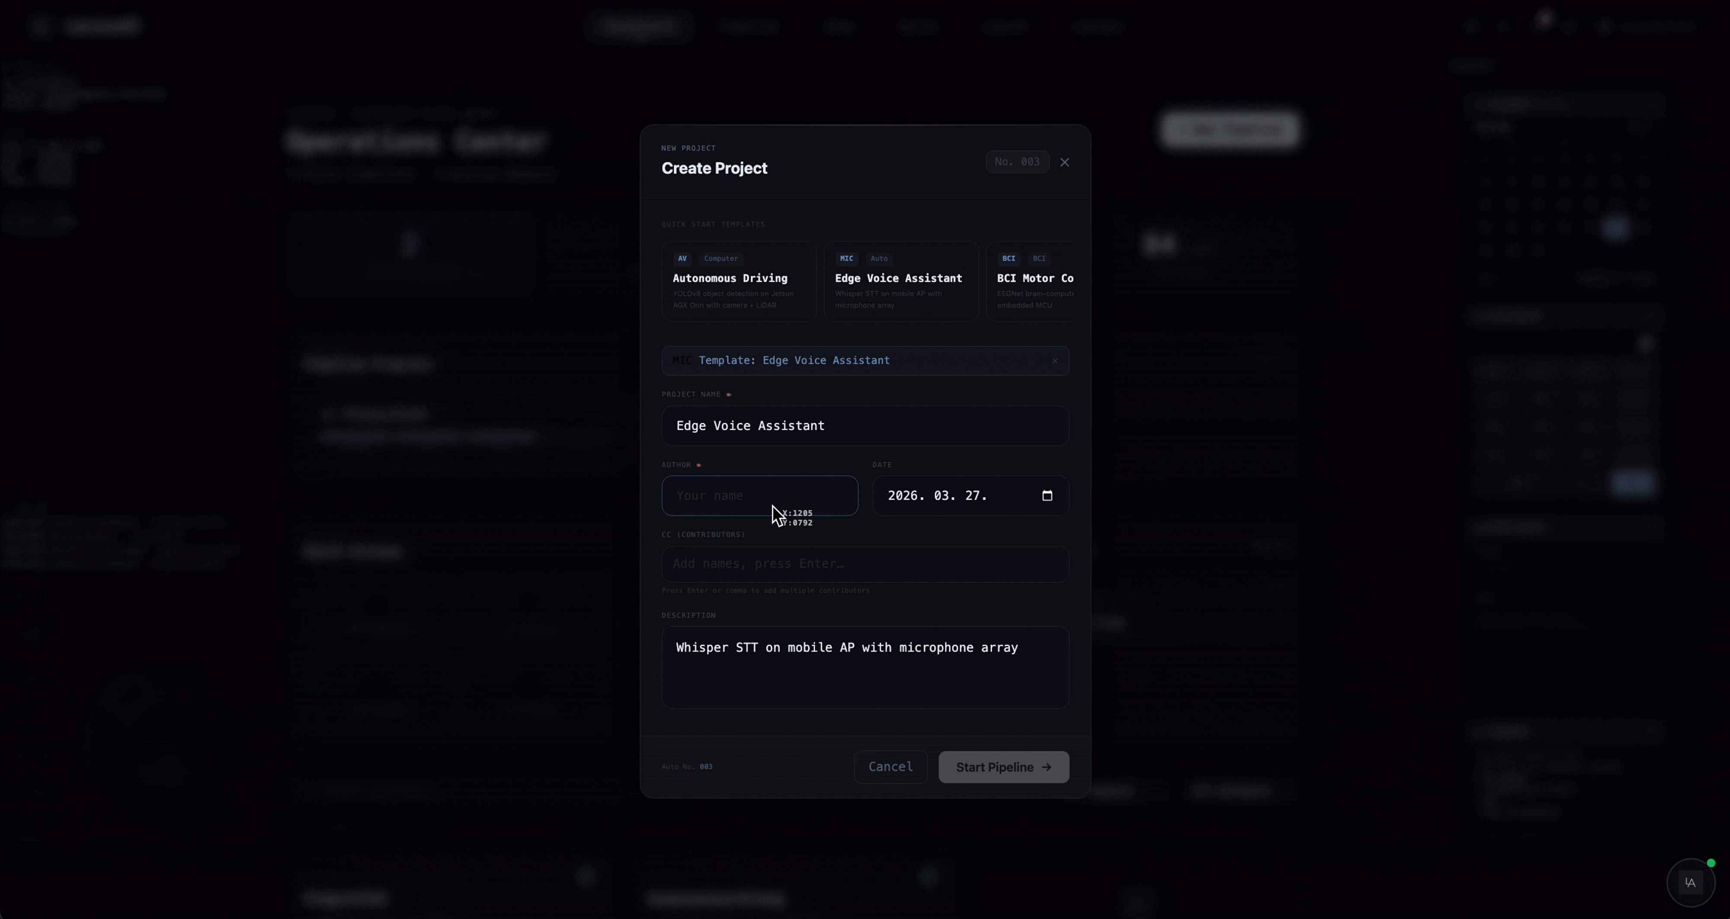Viewport: 1730px width, 919px height.
Task: Click the green status dot on the assistant bubble
Action: pyautogui.click(x=1711, y=863)
